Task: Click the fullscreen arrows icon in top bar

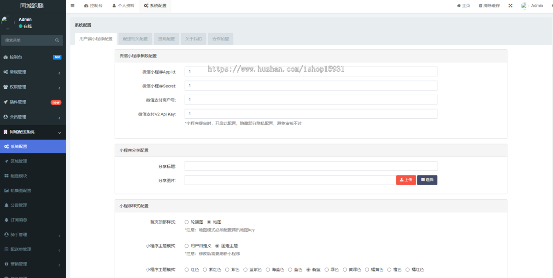Action: pos(510,6)
